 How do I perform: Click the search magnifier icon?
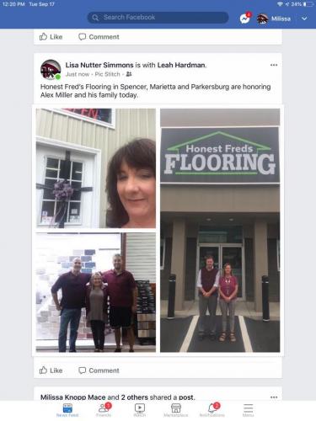[x=95, y=18]
